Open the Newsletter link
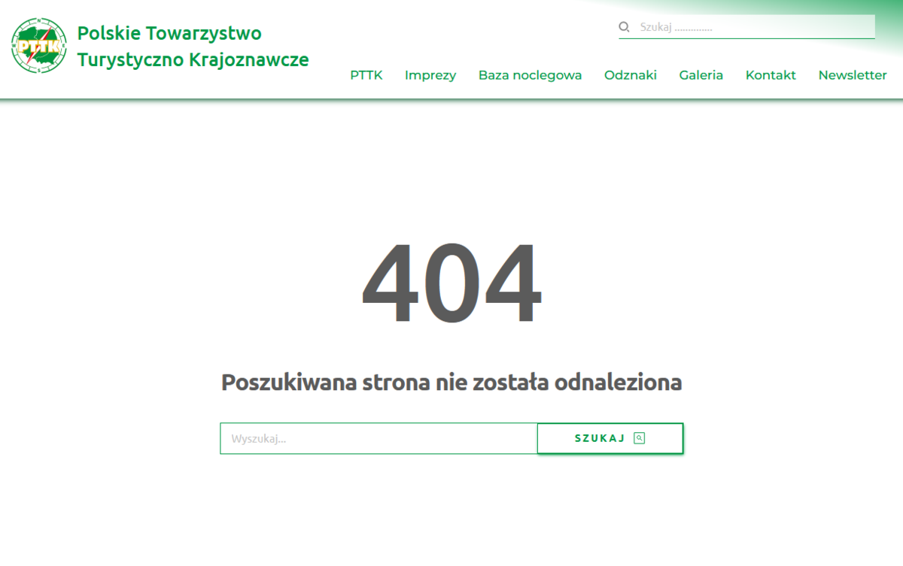The image size is (903, 566). click(852, 75)
